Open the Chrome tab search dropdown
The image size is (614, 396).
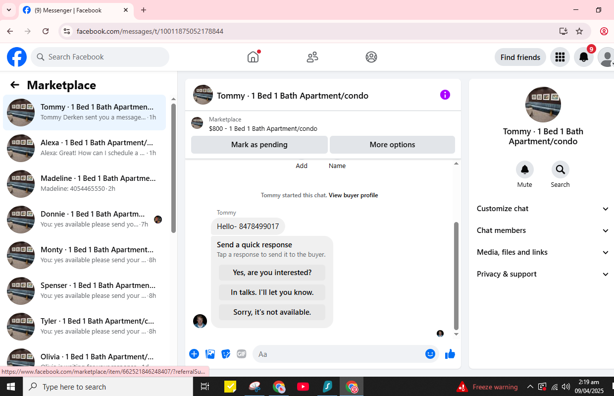click(x=8, y=10)
